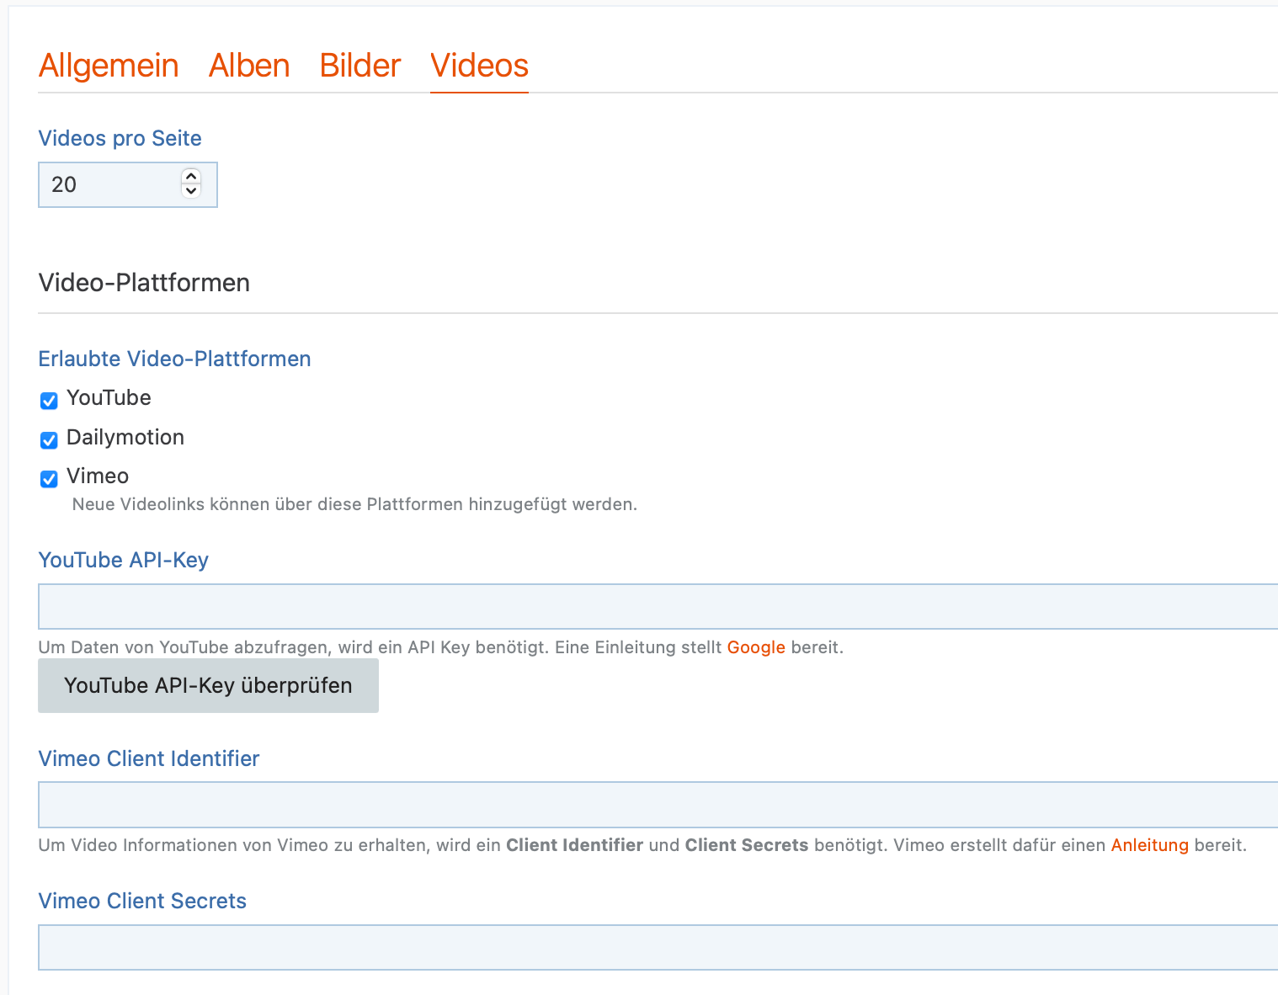Click the Vimeo Client Secrets label text

tap(142, 901)
